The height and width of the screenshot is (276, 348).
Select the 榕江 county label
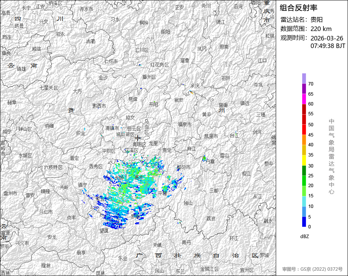247,173
